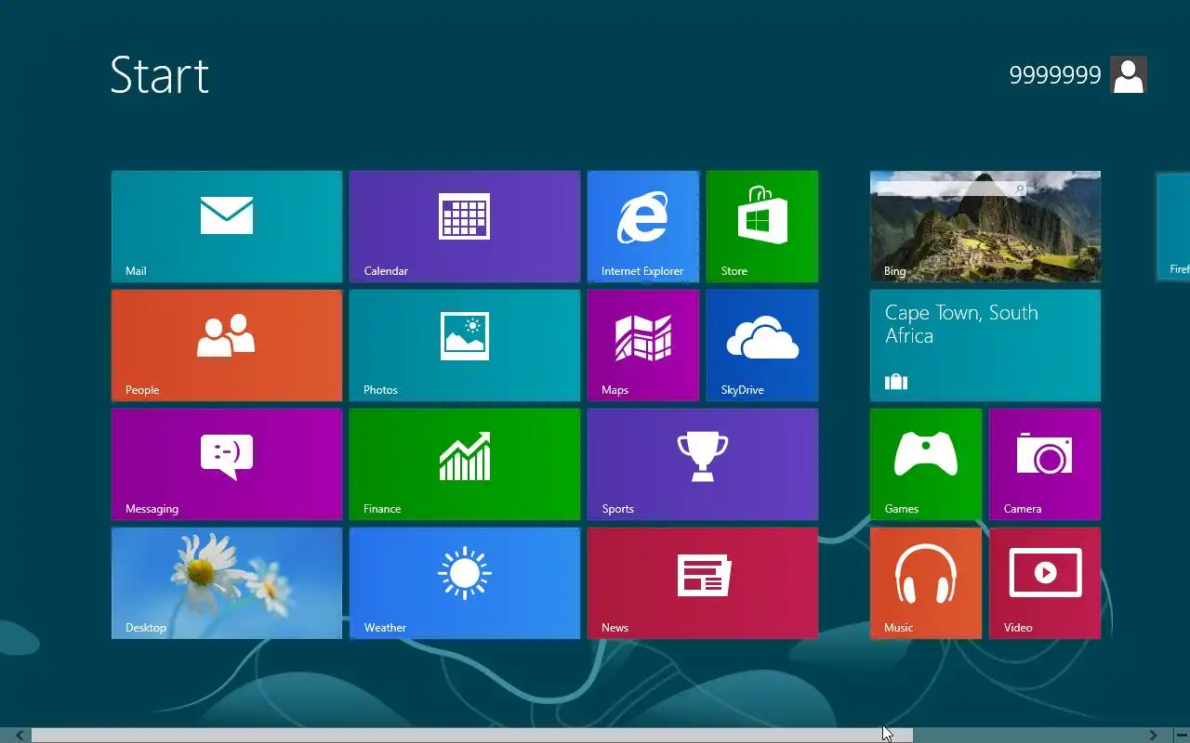Open the Calendar tile
Viewport: 1190px width, 743px height.
point(465,227)
